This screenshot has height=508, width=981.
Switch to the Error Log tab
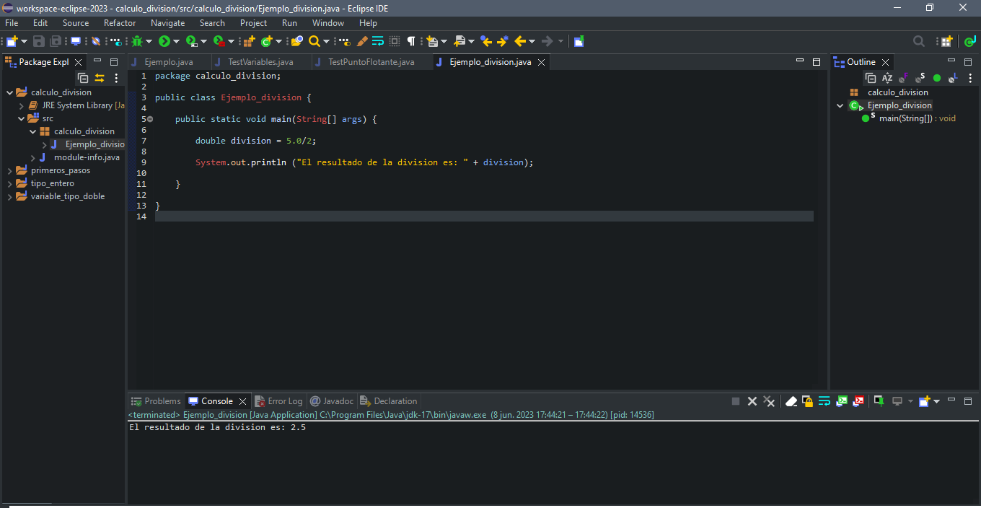(x=279, y=401)
